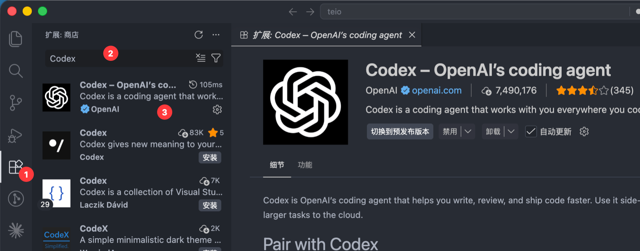Refresh the extensions marketplace list
The height and width of the screenshot is (251, 640).
tap(199, 35)
